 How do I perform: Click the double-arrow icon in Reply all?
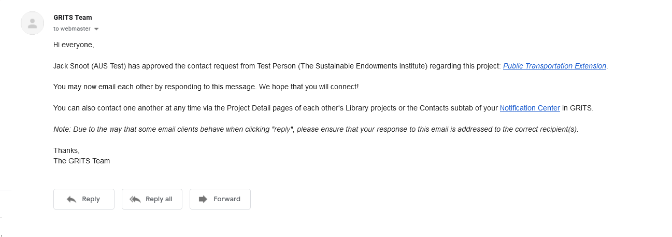(x=135, y=199)
